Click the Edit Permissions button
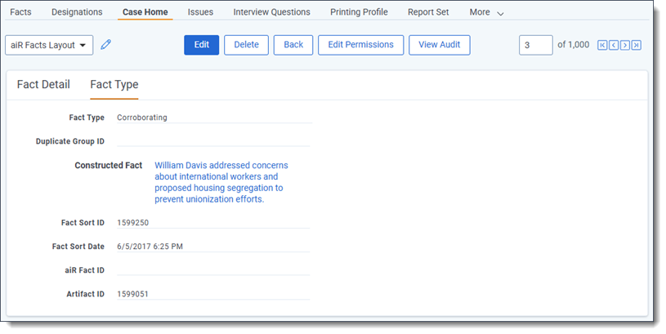666x334 pixels. 360,45
